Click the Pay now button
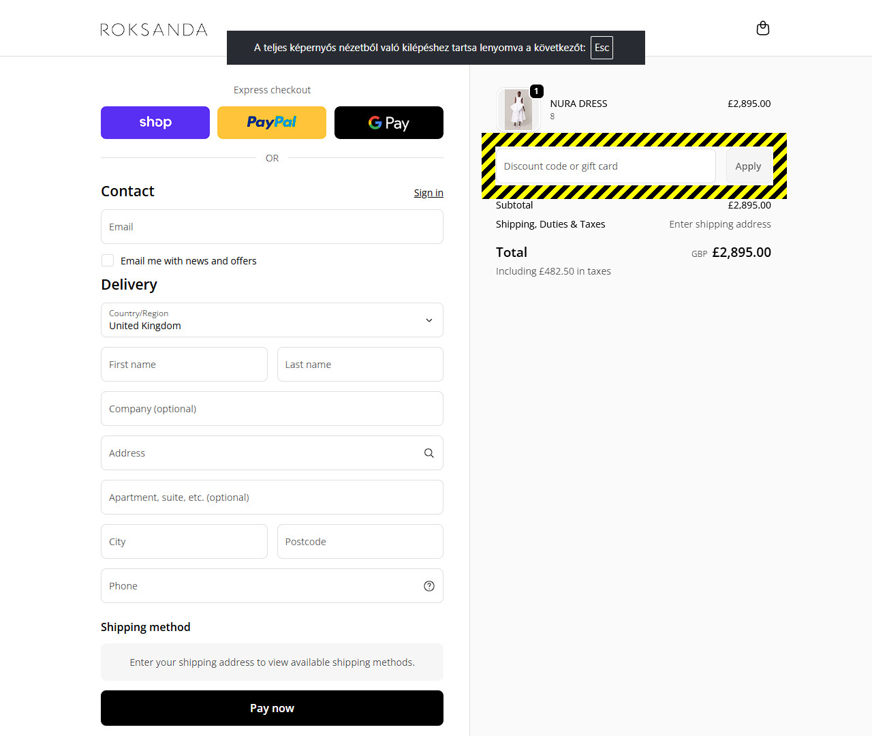The height and width of the screenshot is (736, 872). click(272, 708)
